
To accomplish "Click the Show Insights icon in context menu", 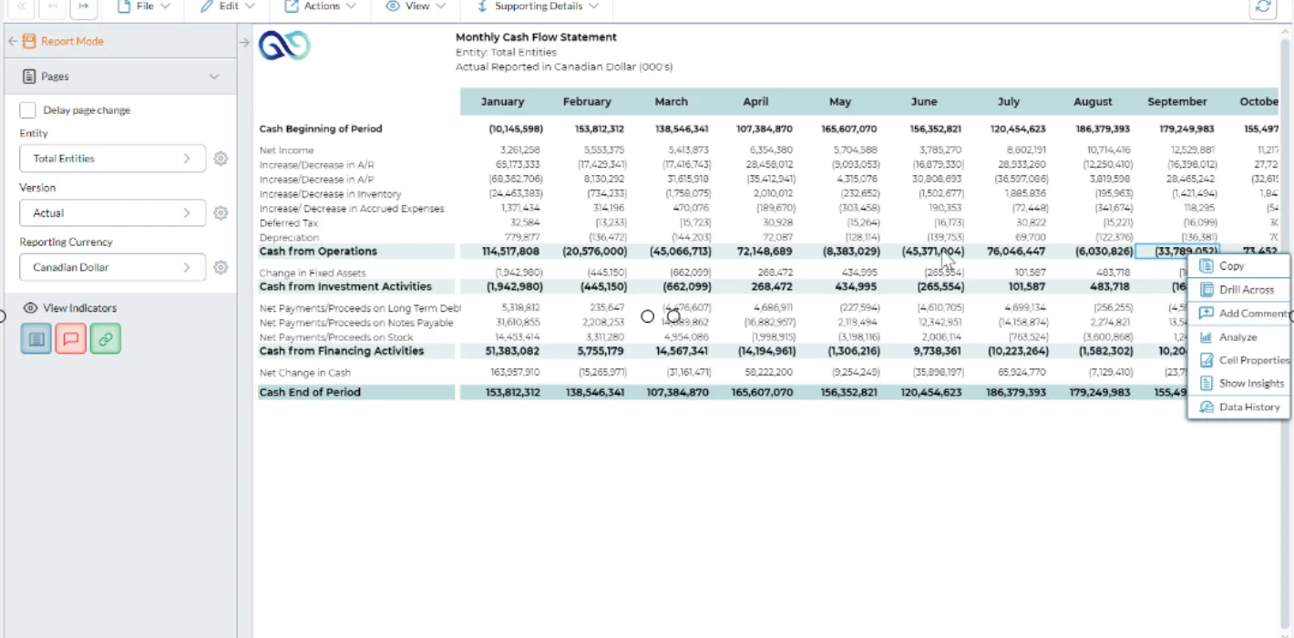I will (1207, 384).
